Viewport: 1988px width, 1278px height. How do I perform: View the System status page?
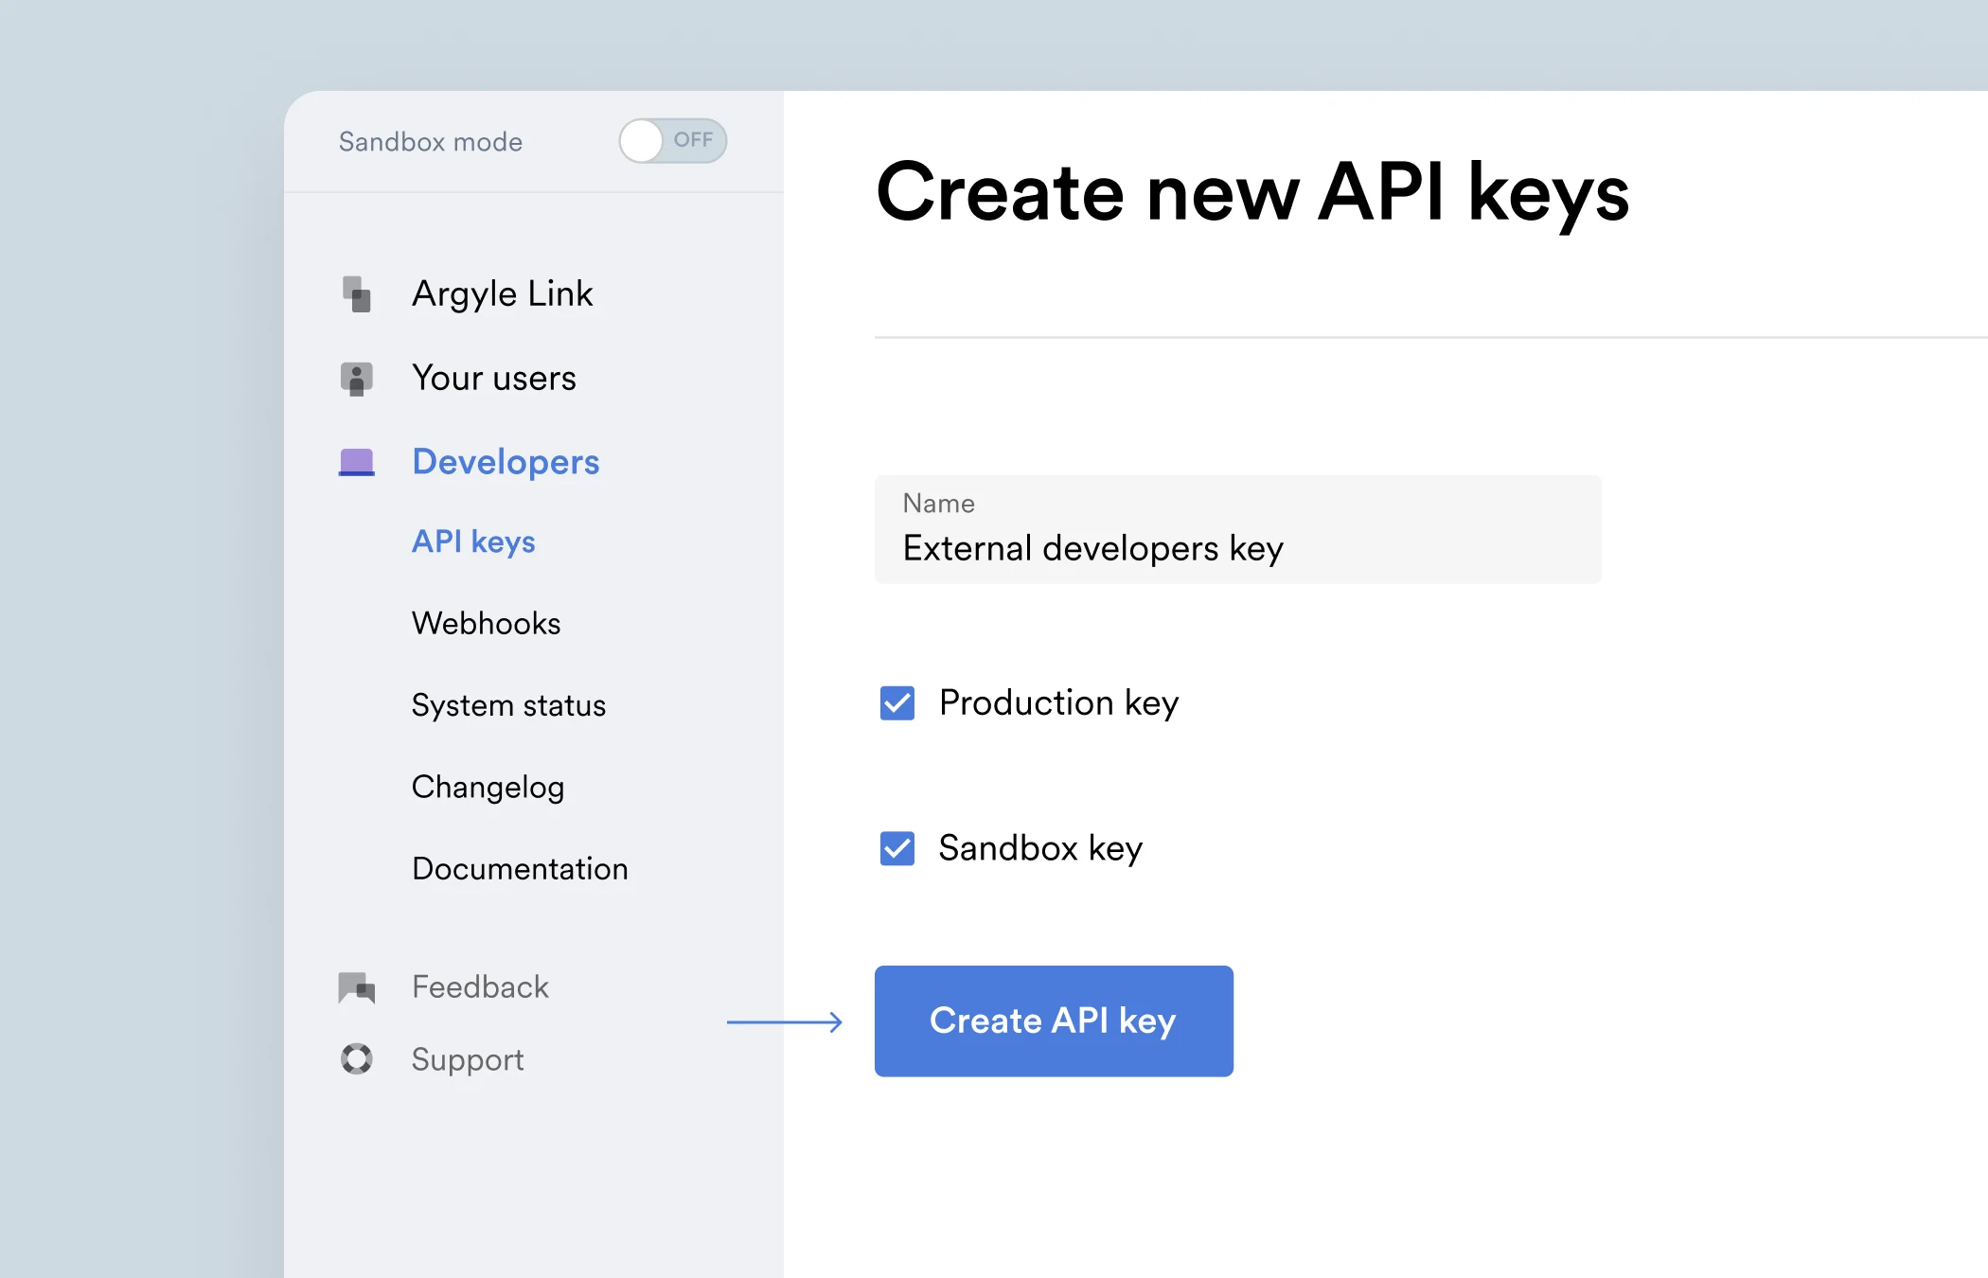pos(508,705)
